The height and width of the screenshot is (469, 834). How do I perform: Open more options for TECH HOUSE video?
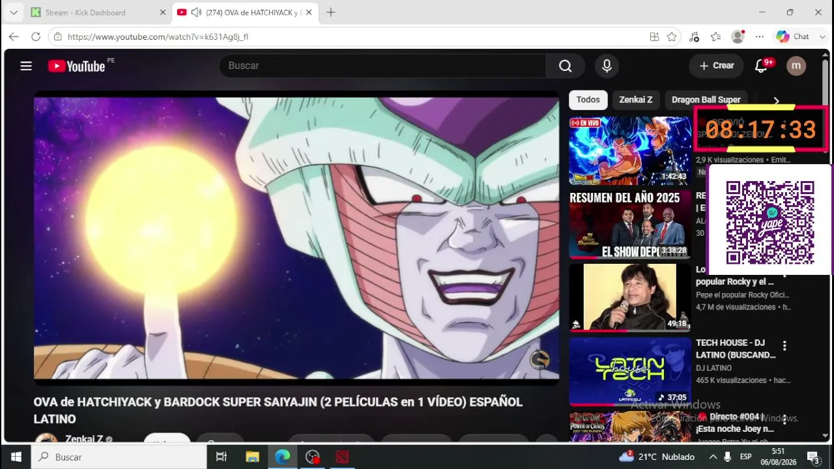coord(784,346)
